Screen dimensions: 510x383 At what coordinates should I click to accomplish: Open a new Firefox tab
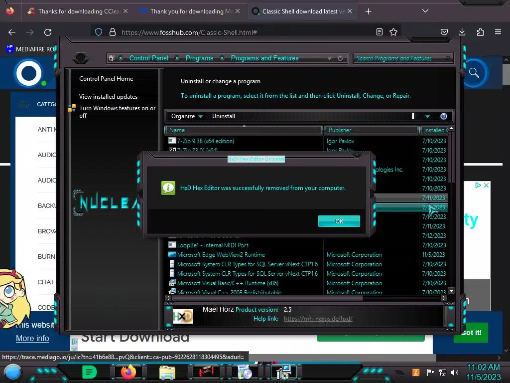pos(368,11)
